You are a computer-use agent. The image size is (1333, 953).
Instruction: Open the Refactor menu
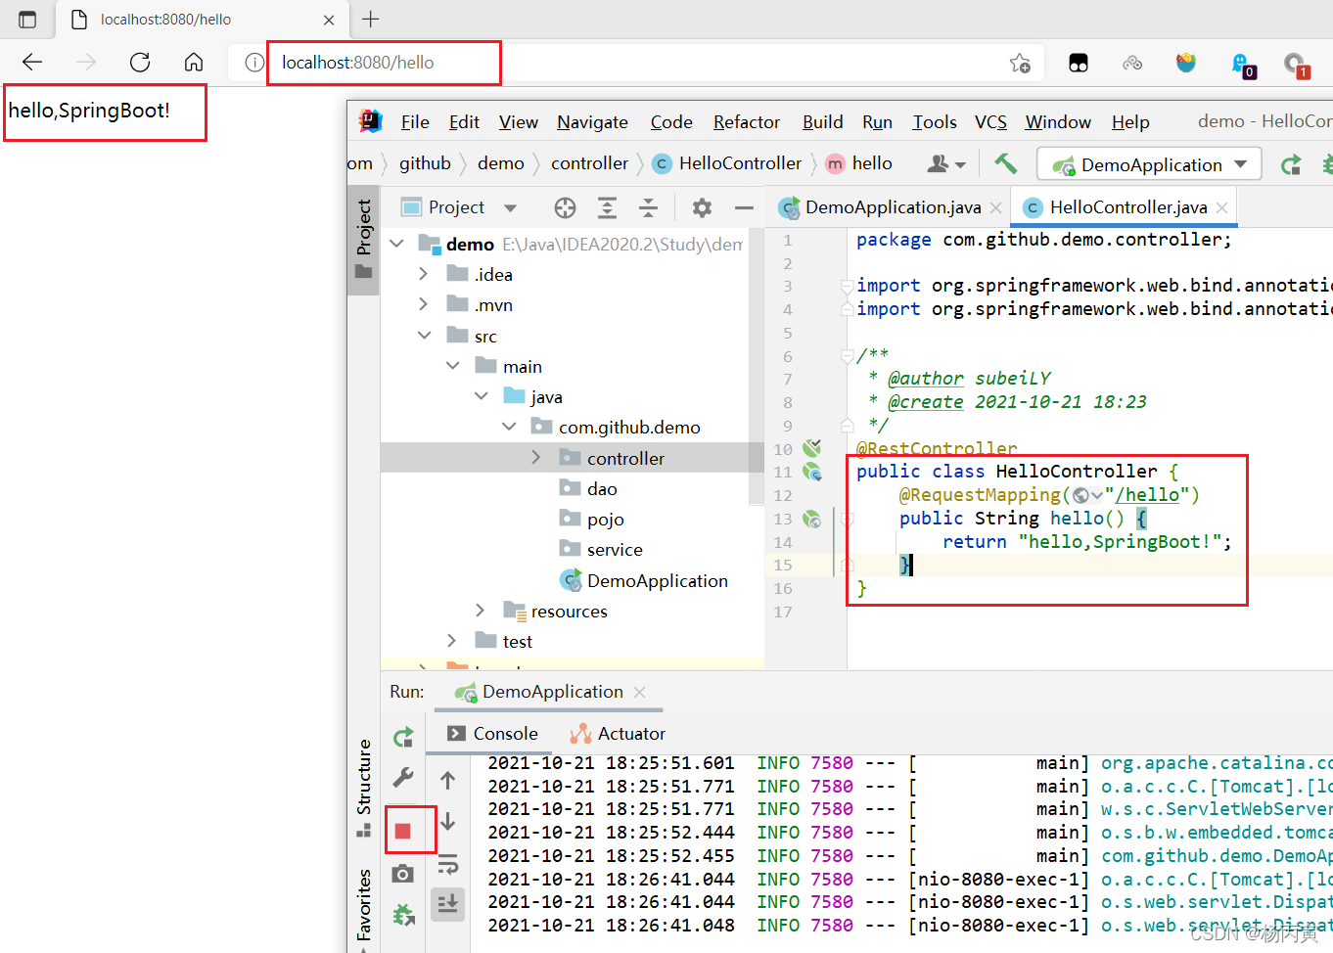pos(746,121)
